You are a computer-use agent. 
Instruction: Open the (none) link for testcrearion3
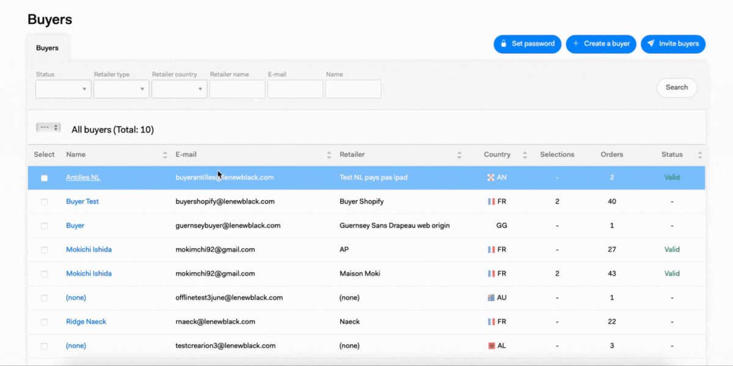point(76,345)
